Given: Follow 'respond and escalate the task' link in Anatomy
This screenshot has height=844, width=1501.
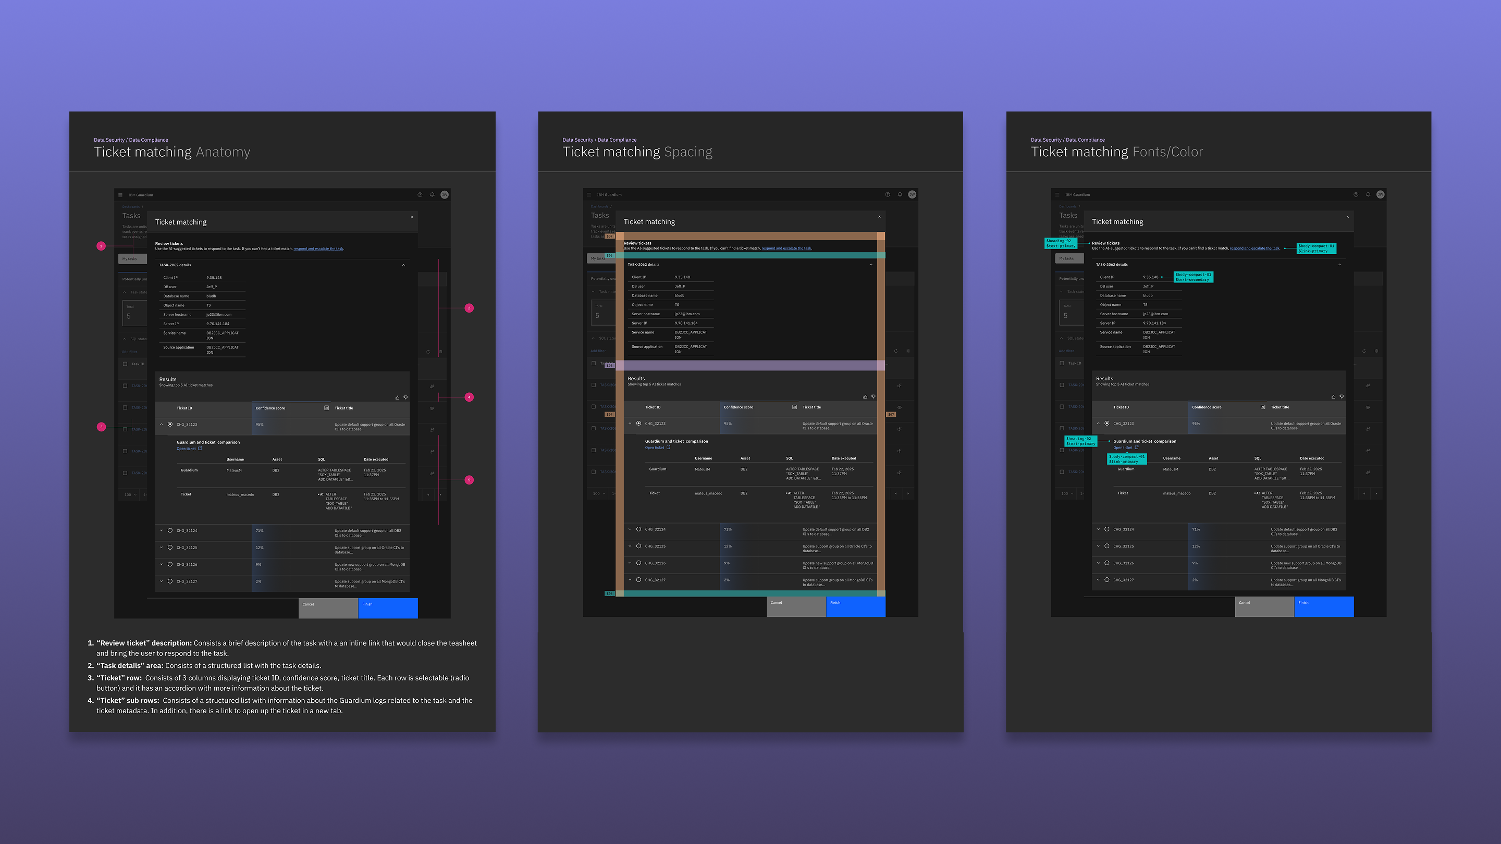Looking at the screenshot, I should 318,249.
